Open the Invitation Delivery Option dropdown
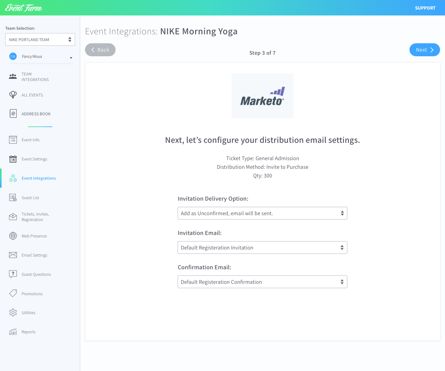 262,213
